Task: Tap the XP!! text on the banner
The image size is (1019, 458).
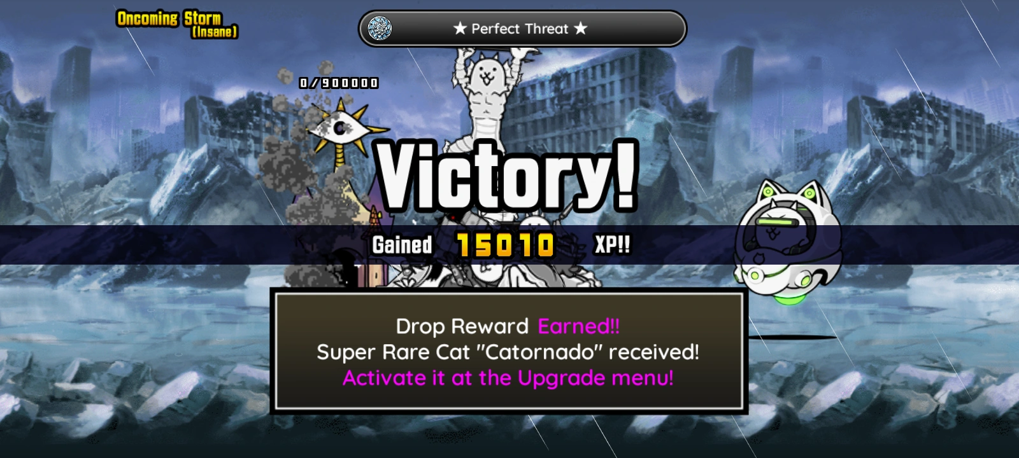Action: pos(612,244)
